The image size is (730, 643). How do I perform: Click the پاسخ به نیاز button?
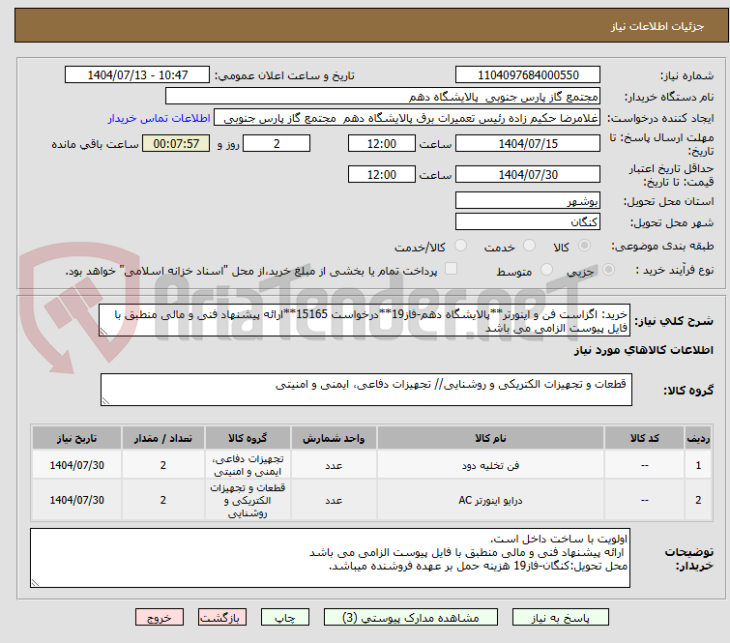[561, 618]
